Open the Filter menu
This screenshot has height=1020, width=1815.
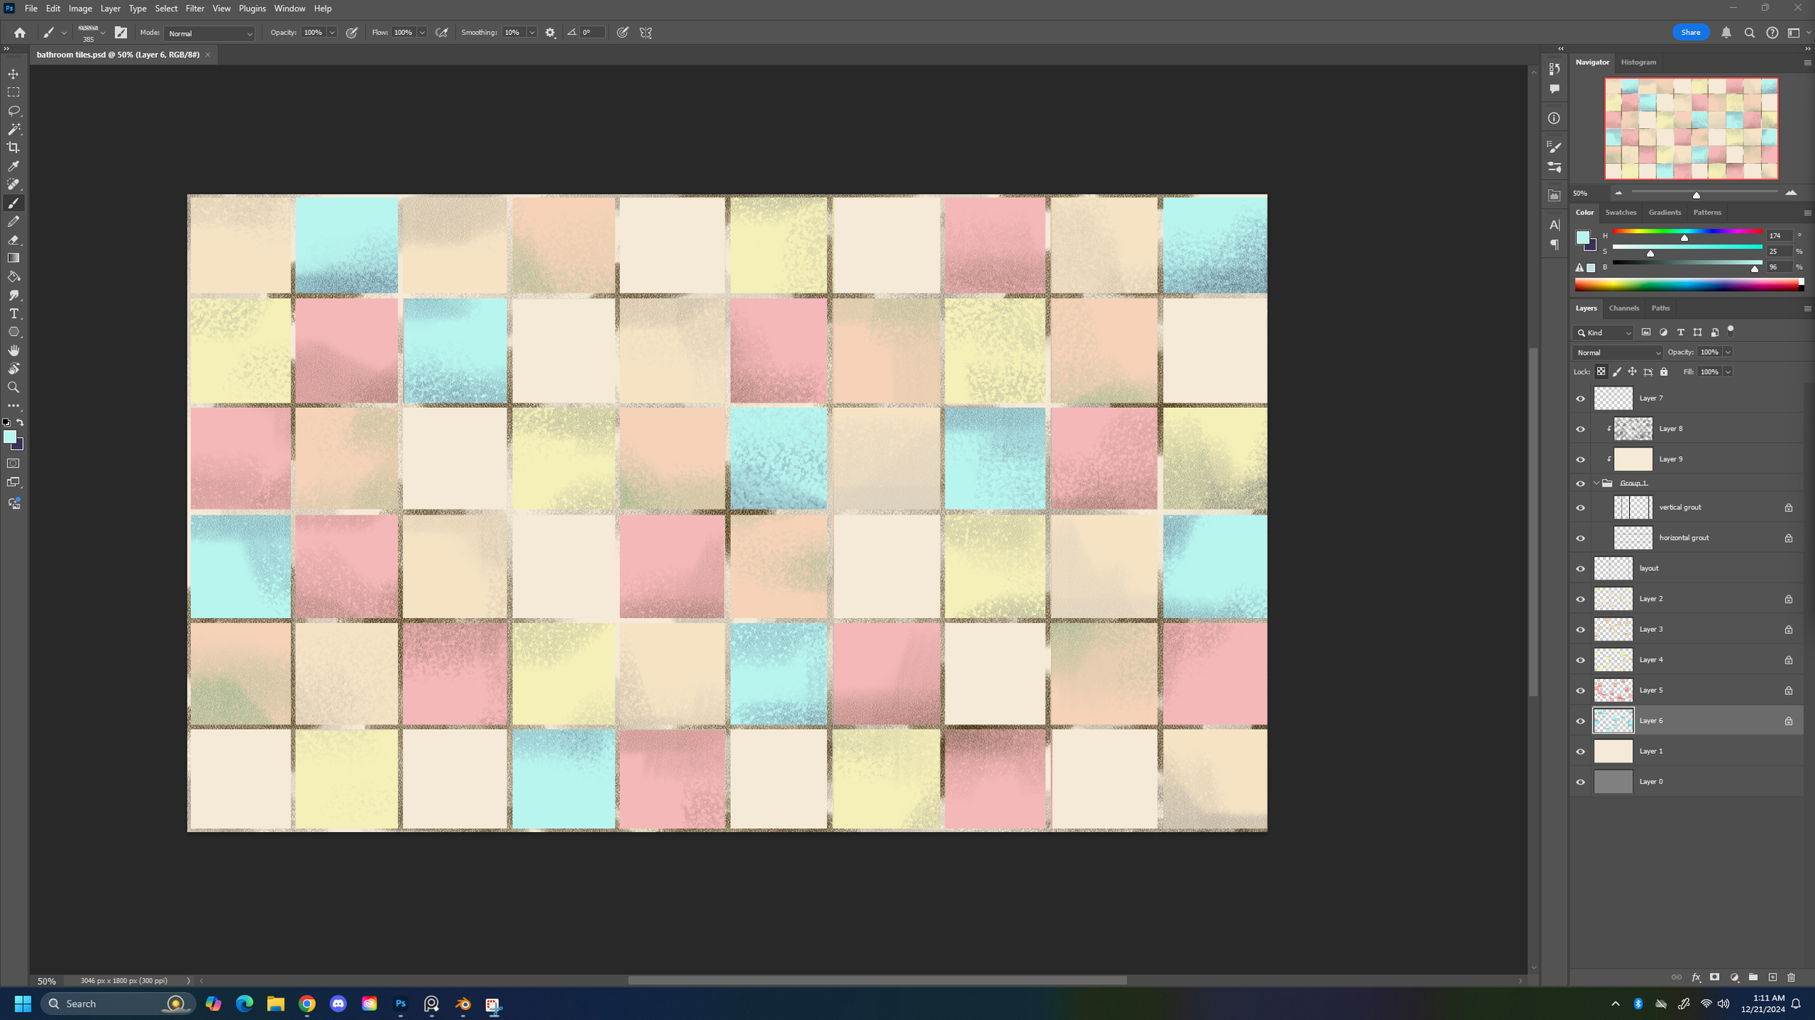(x=194, y=8)
